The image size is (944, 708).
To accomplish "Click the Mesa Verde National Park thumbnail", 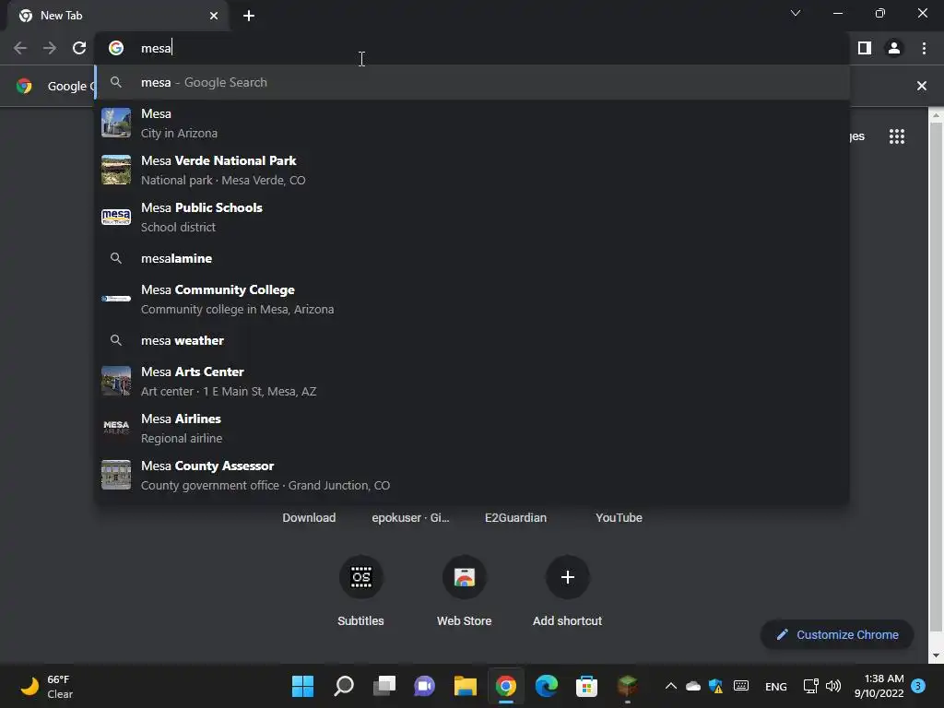I will (116, 170).
